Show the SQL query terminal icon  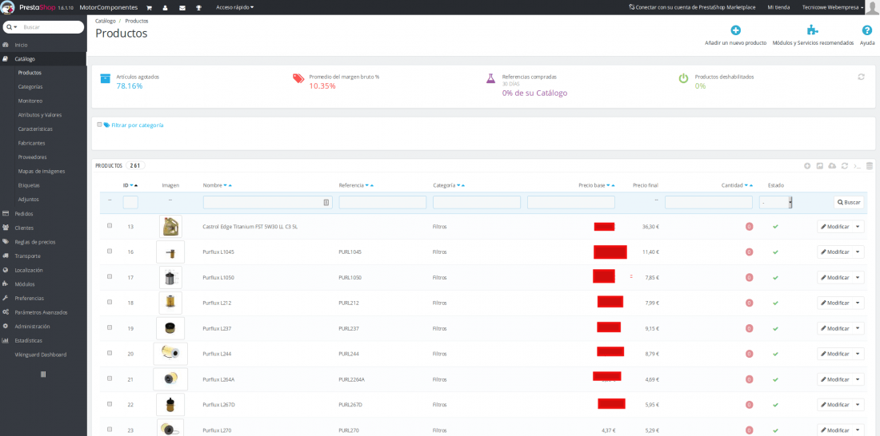pyautogui.click(x=857, y=166)
